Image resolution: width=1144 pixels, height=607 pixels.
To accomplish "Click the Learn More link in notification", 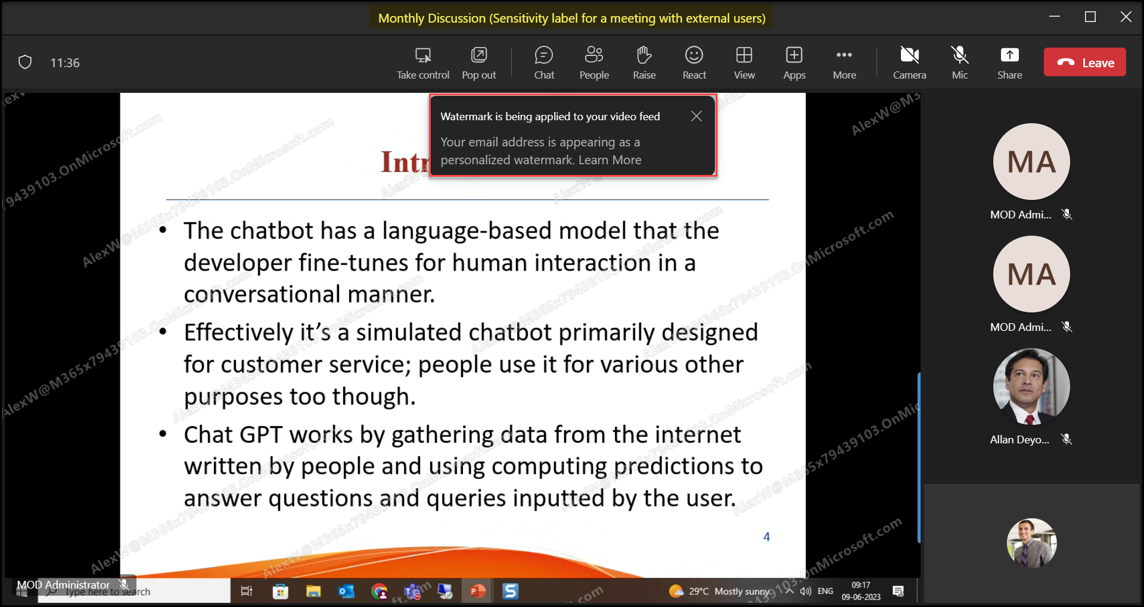I will (610, 160).
